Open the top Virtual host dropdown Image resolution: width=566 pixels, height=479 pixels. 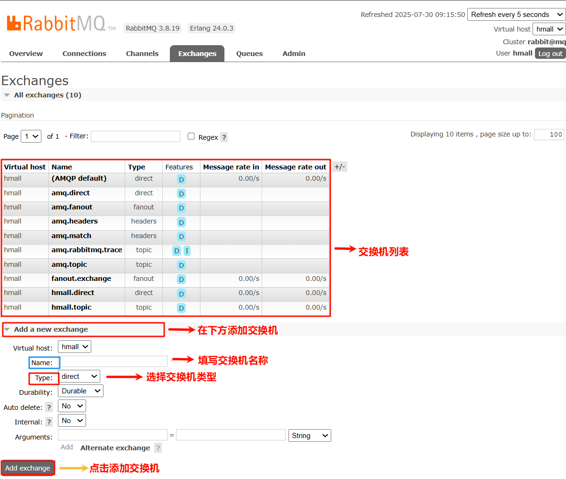pyautogui.click(x=549, y=29)
